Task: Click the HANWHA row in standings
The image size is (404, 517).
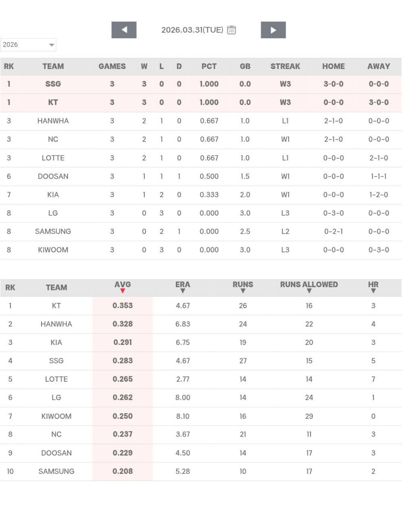Action: [53, 121]
